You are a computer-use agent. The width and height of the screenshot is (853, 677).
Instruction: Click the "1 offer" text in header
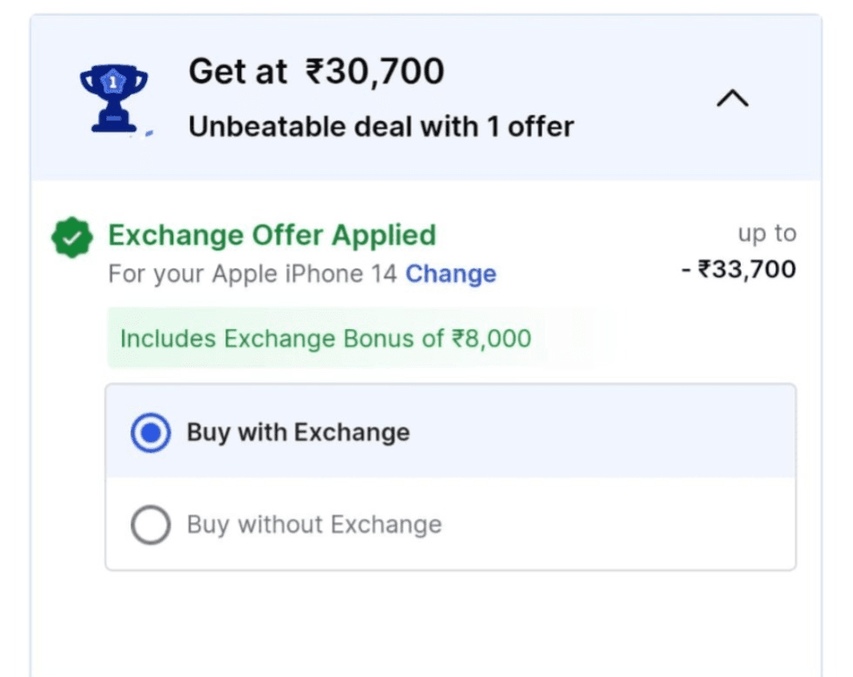coord(529,127)
